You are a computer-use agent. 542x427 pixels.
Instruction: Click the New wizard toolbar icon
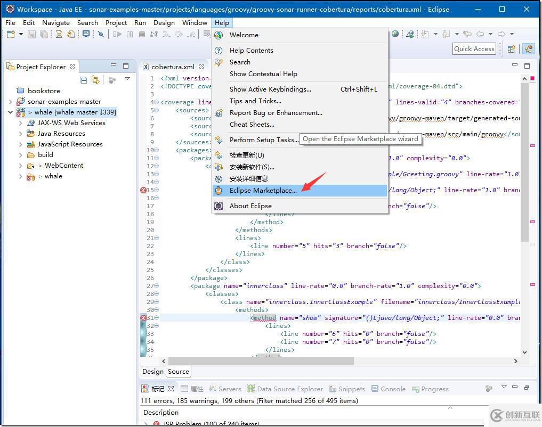tap(11, 34)
